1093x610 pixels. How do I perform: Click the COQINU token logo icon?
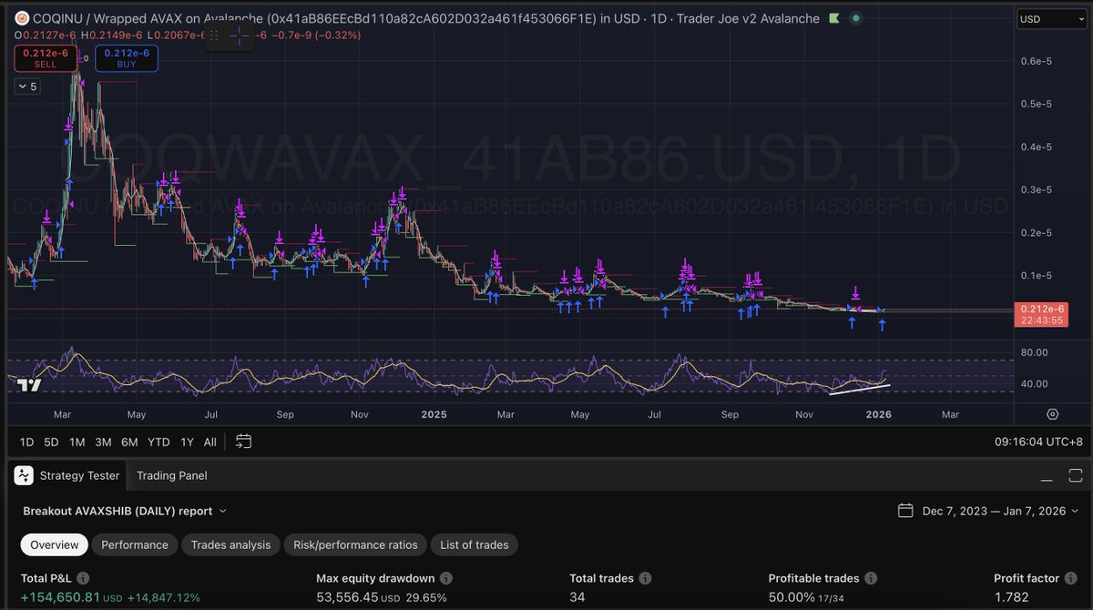point(22,18)
